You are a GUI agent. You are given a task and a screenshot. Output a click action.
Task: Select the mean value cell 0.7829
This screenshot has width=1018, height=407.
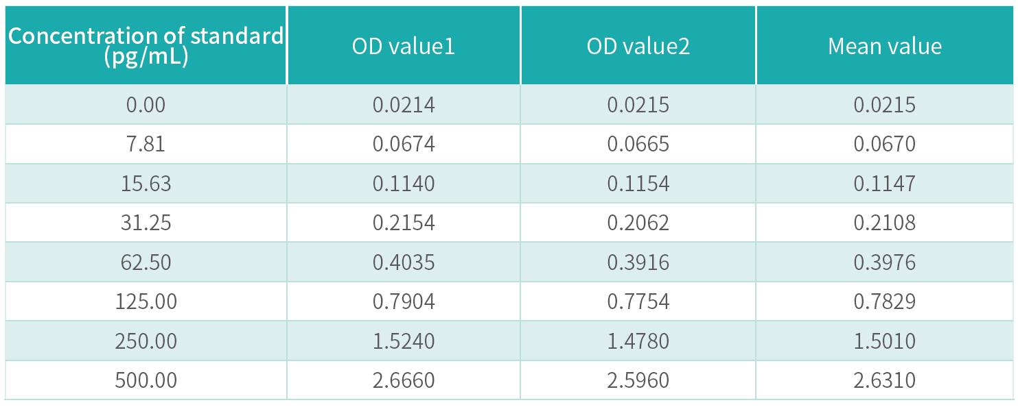click(x=885, y=301)
